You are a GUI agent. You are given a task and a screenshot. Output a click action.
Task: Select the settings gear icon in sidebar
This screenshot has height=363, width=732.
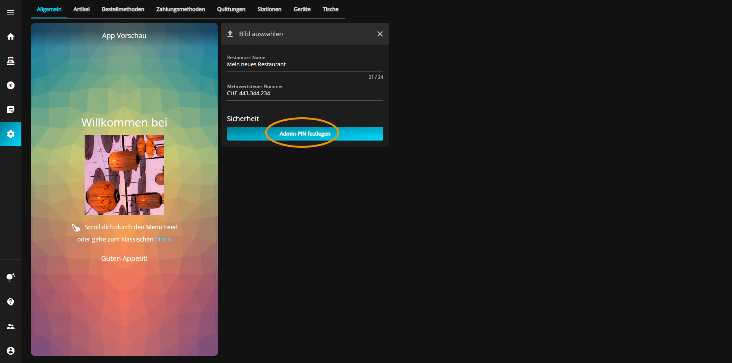[11, 134]
